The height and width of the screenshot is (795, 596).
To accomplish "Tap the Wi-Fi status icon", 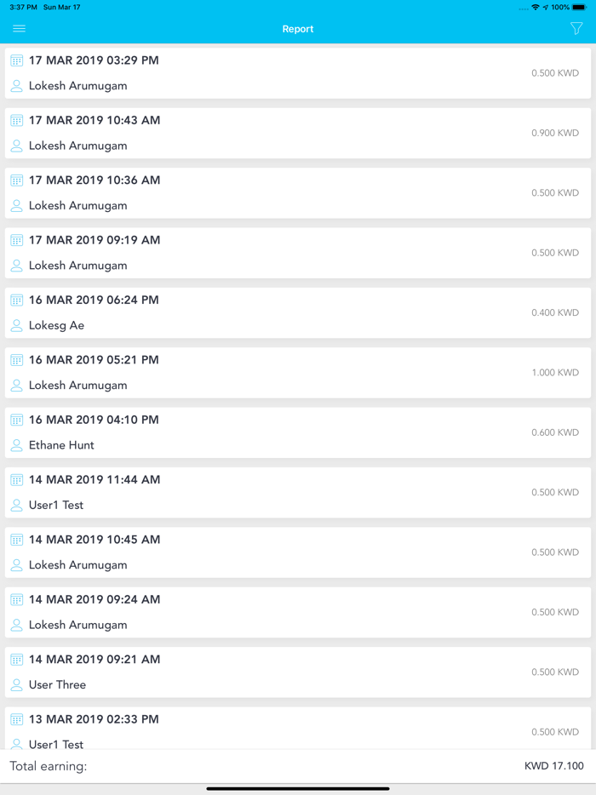I will click(536, 7).
